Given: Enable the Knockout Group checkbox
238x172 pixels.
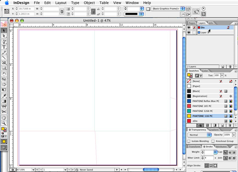Looking at the screenshot, I should (x=213, y=141).
